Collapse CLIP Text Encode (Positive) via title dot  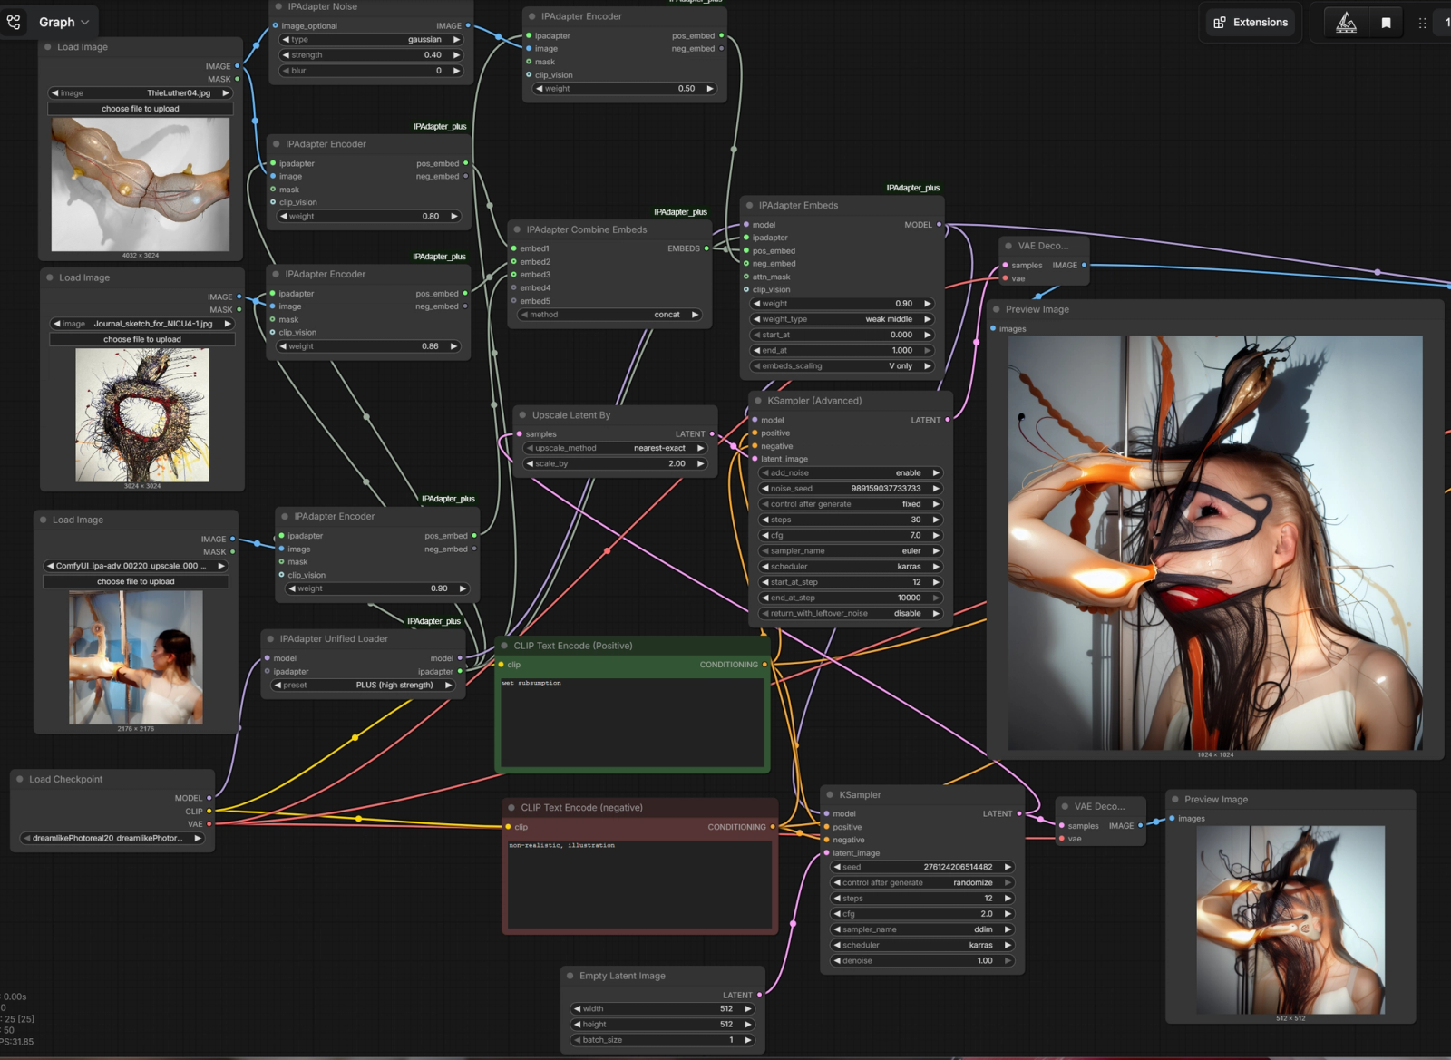[x=504, y=646]
